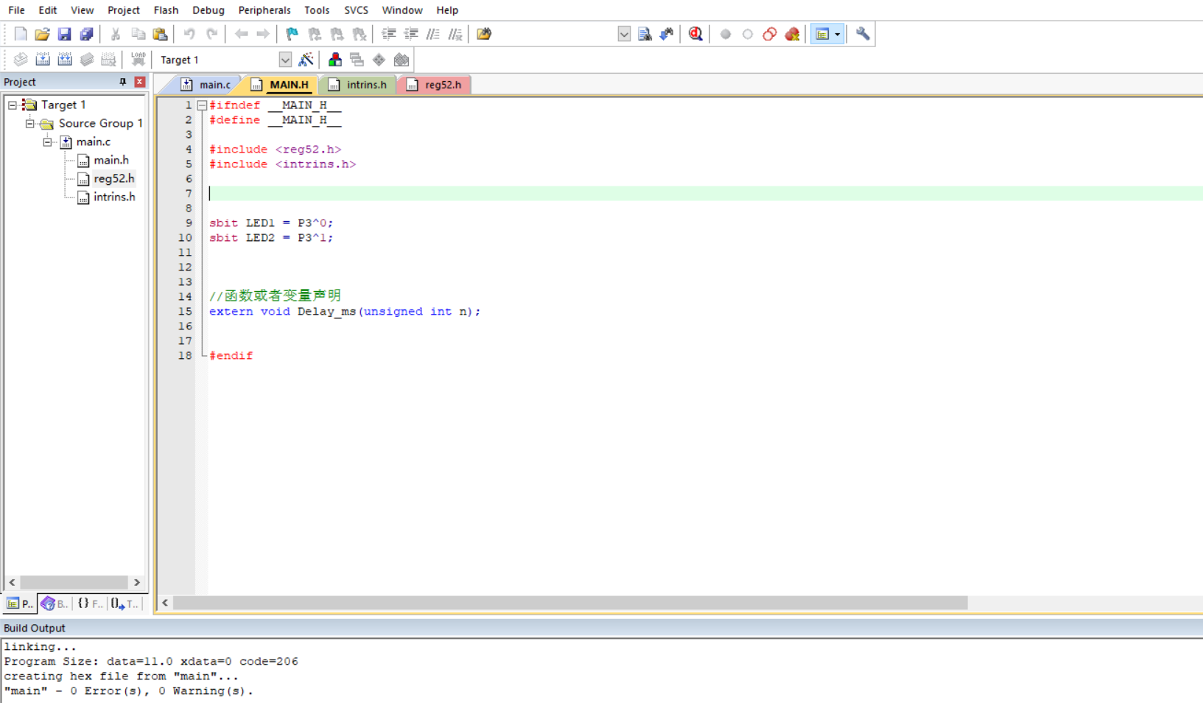Copy icon in the toolbar

(138, 34)
